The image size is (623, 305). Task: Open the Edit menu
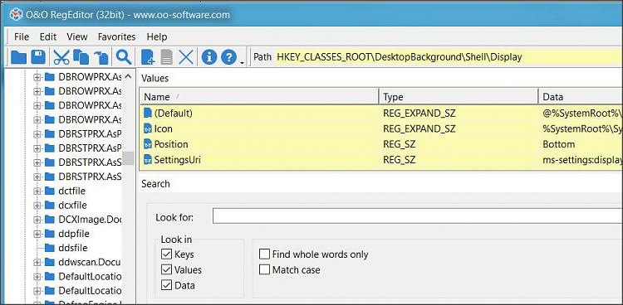[48, 37]
